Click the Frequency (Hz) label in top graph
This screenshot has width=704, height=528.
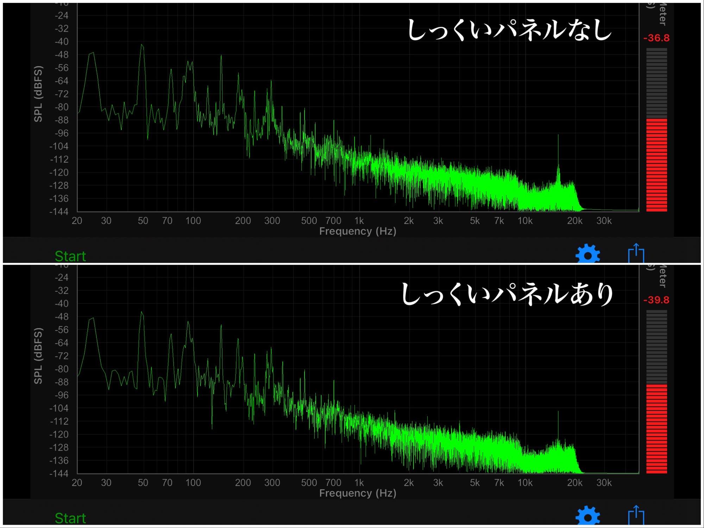(x=357, y=231)
